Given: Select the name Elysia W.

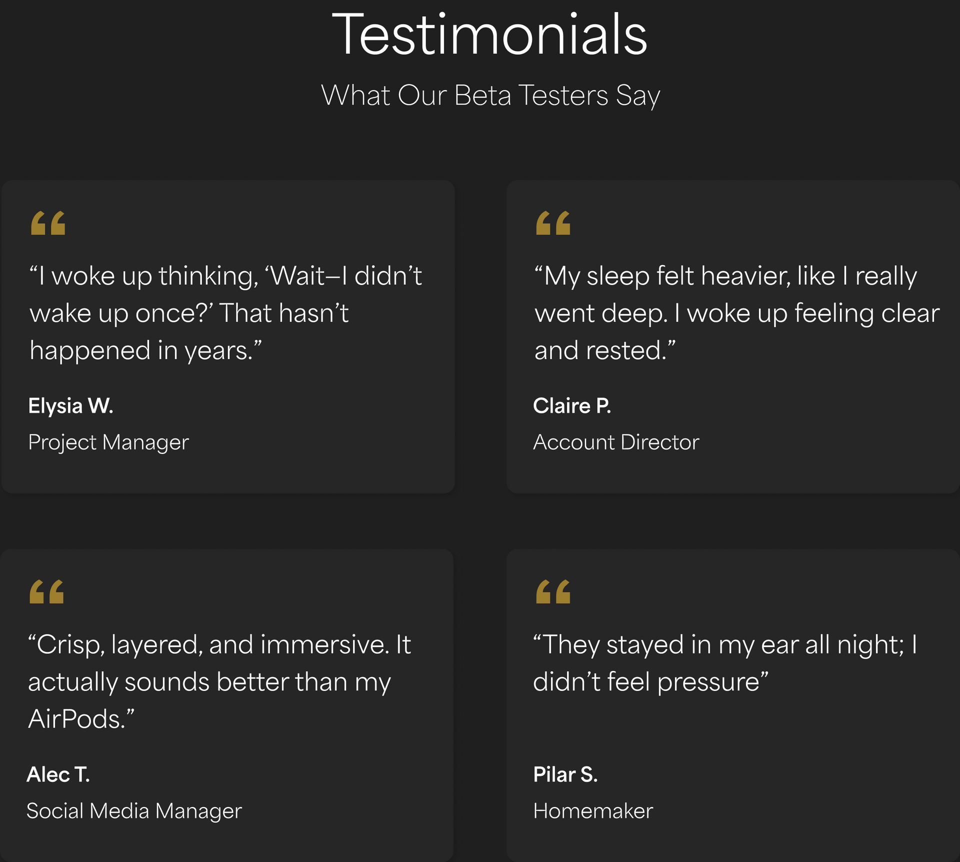Looking at the screenshot, I should [x=71, y=405].
